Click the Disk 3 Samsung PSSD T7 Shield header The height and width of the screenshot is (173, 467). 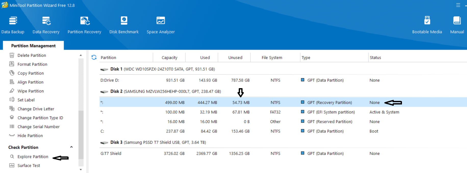(158, 142)
